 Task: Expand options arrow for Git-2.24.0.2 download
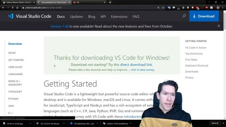(64, 123)
